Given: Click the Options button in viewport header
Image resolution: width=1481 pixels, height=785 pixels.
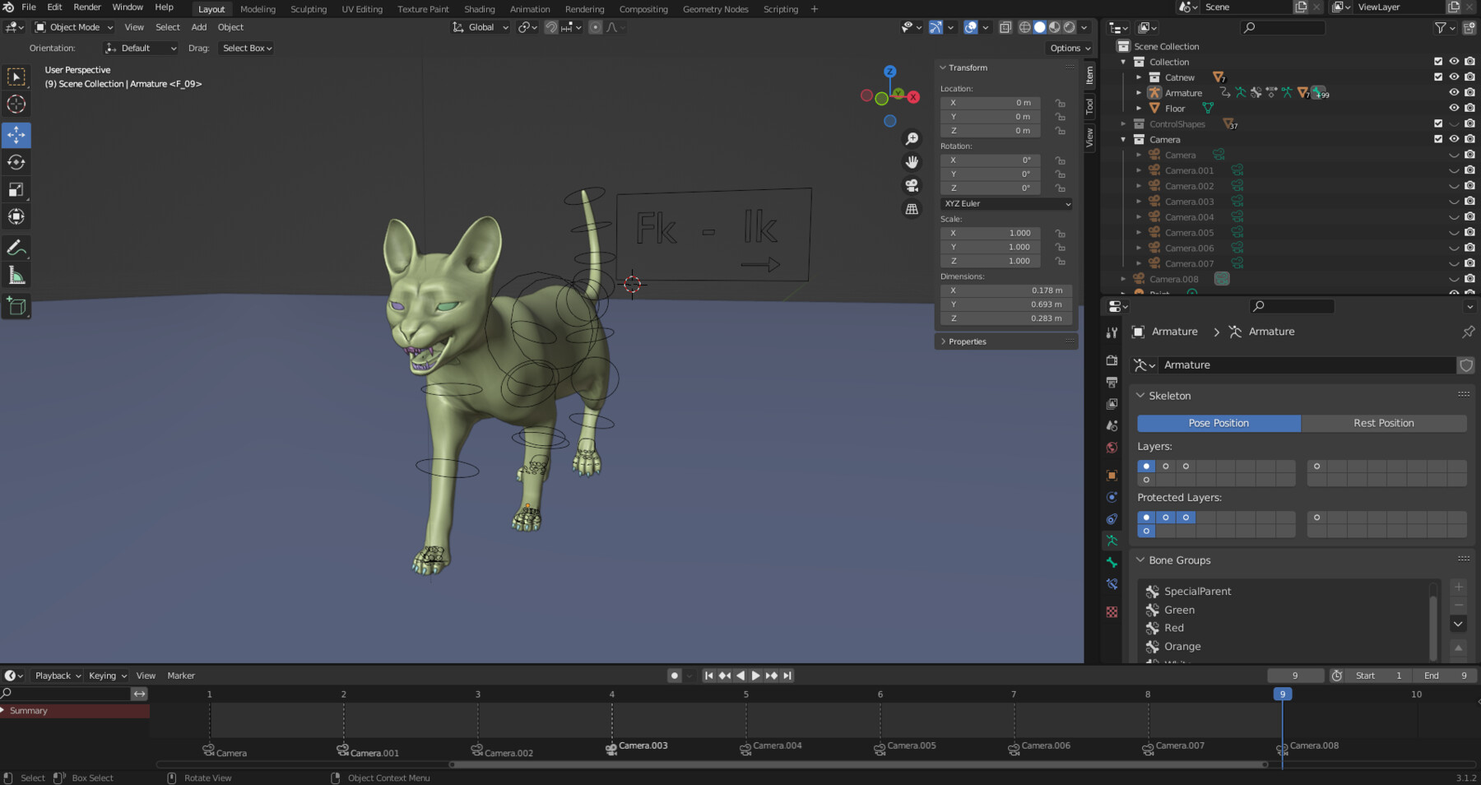Looking at the screenshot, I should [1068, 48].
